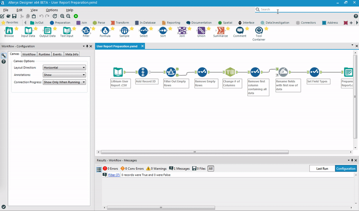Run the workflow with green play button
The image size is (359, 211).
[76, 16]
